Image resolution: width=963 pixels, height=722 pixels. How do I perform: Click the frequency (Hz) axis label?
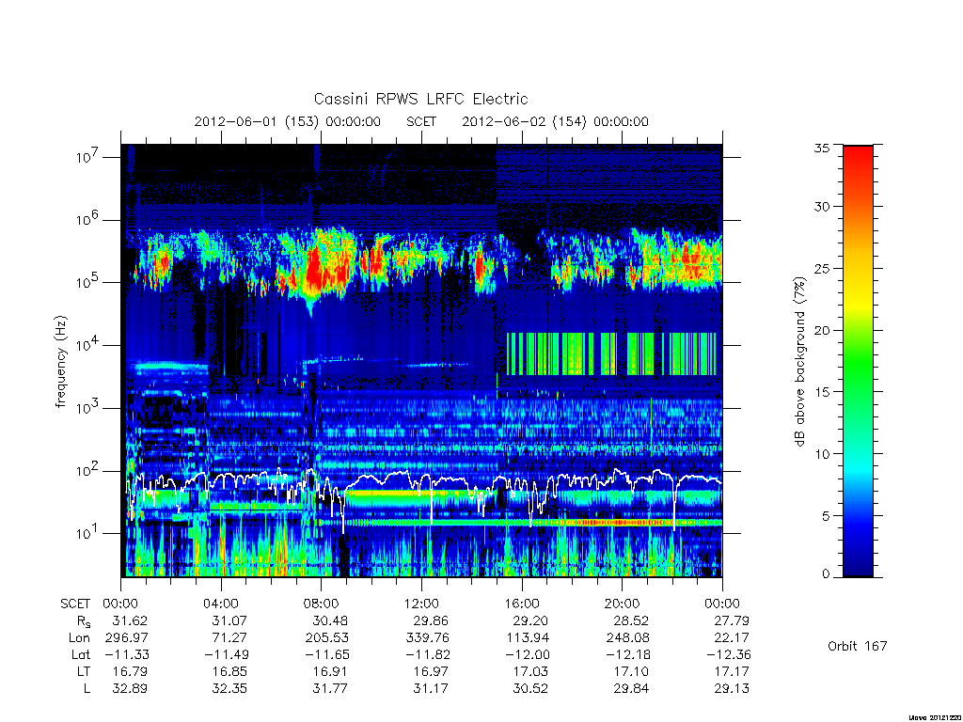point(60,362)
